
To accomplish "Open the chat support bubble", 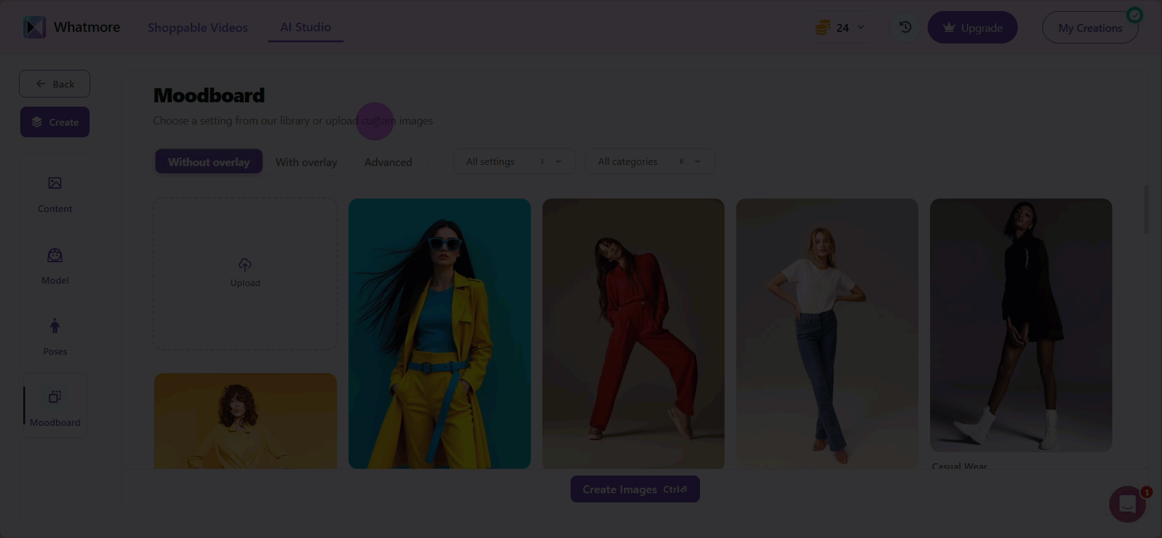I will pyautogui.click(x=1128, y=504).
